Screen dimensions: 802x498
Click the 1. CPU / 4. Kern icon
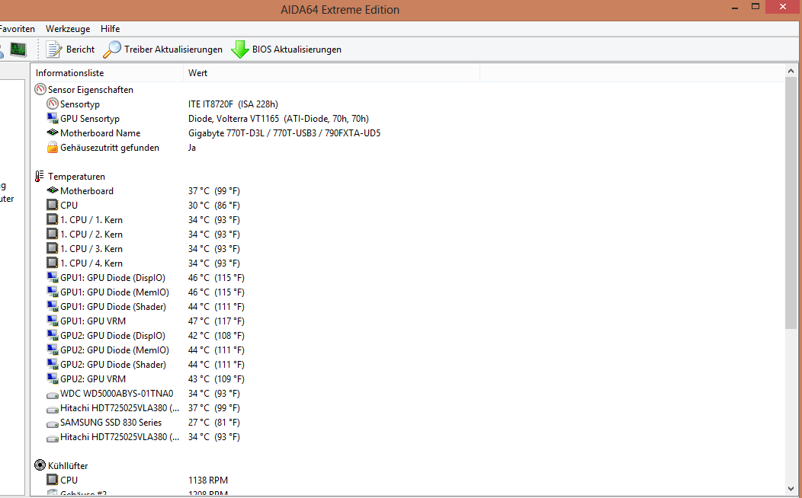[x=52, y=263]
